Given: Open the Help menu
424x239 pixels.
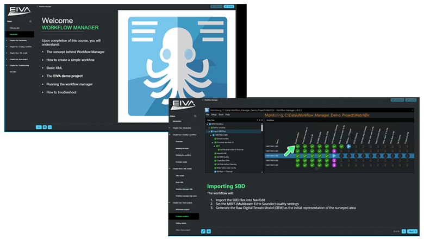Looking at the screenshot, I should click(x=228, y=115).
